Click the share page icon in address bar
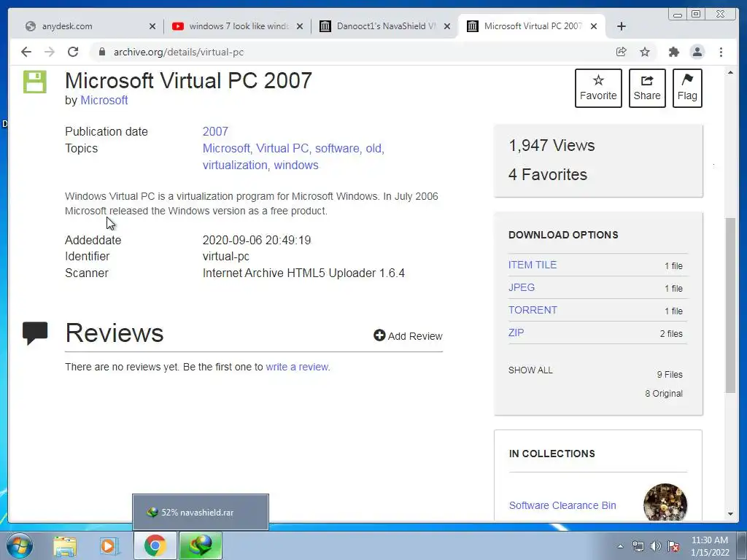 coord(622,52)
